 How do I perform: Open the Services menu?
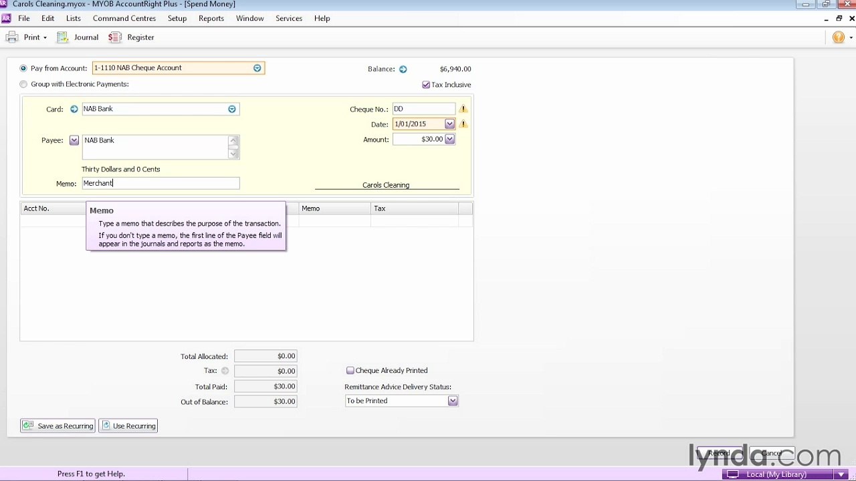[x=289, y=18]
